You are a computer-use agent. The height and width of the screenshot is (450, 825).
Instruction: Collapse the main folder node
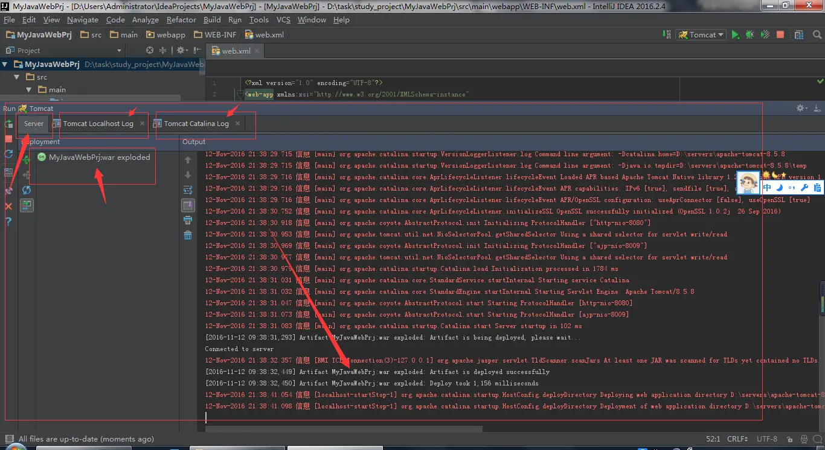point(30,90)
